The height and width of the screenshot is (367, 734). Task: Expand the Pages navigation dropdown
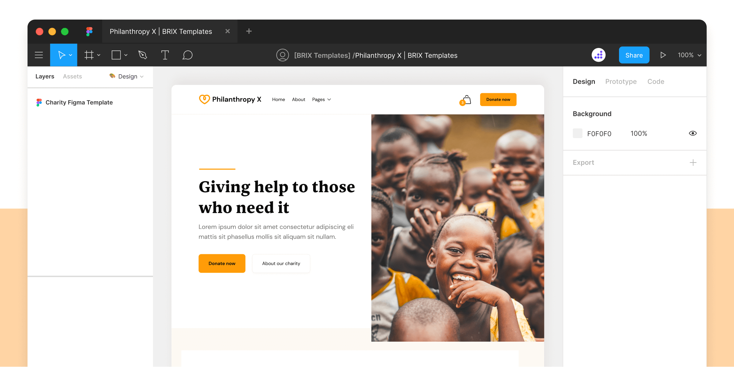[322, 99]
